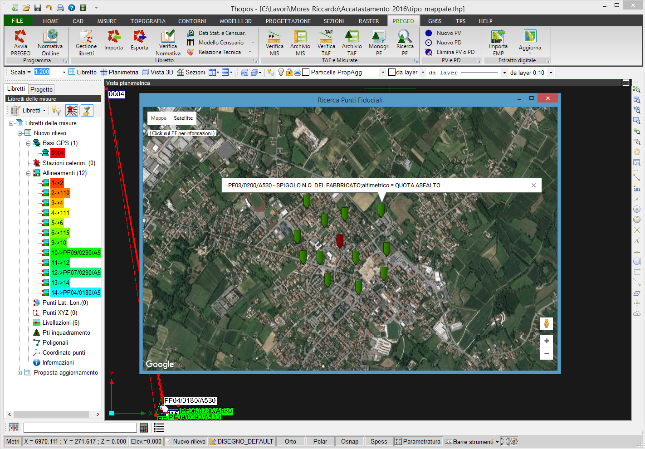Zoom in the map with plus button
Viewport: 645px width, 449px height.
coord(546,341)
